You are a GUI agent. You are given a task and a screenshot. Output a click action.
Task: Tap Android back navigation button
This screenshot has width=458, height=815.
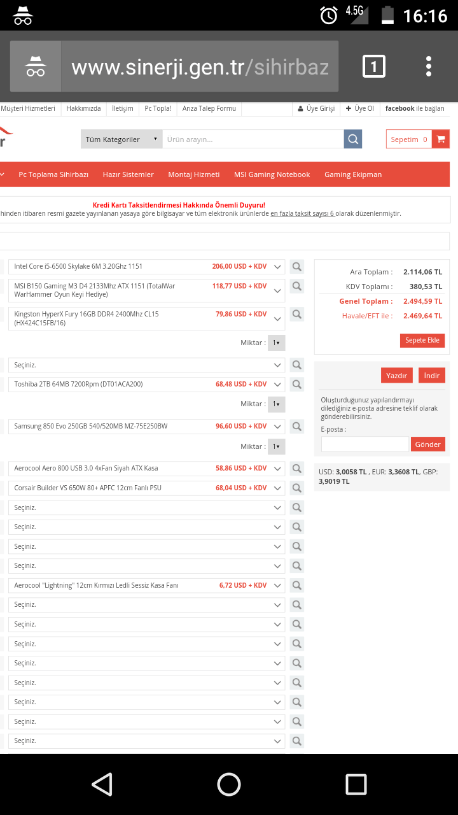pos(102,784)
